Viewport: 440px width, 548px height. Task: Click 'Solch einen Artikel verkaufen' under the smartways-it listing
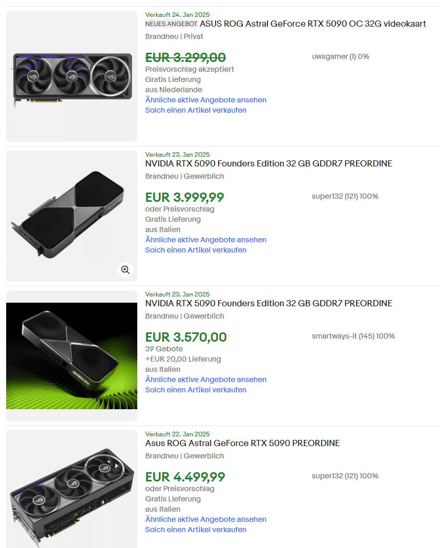(196, 390)
